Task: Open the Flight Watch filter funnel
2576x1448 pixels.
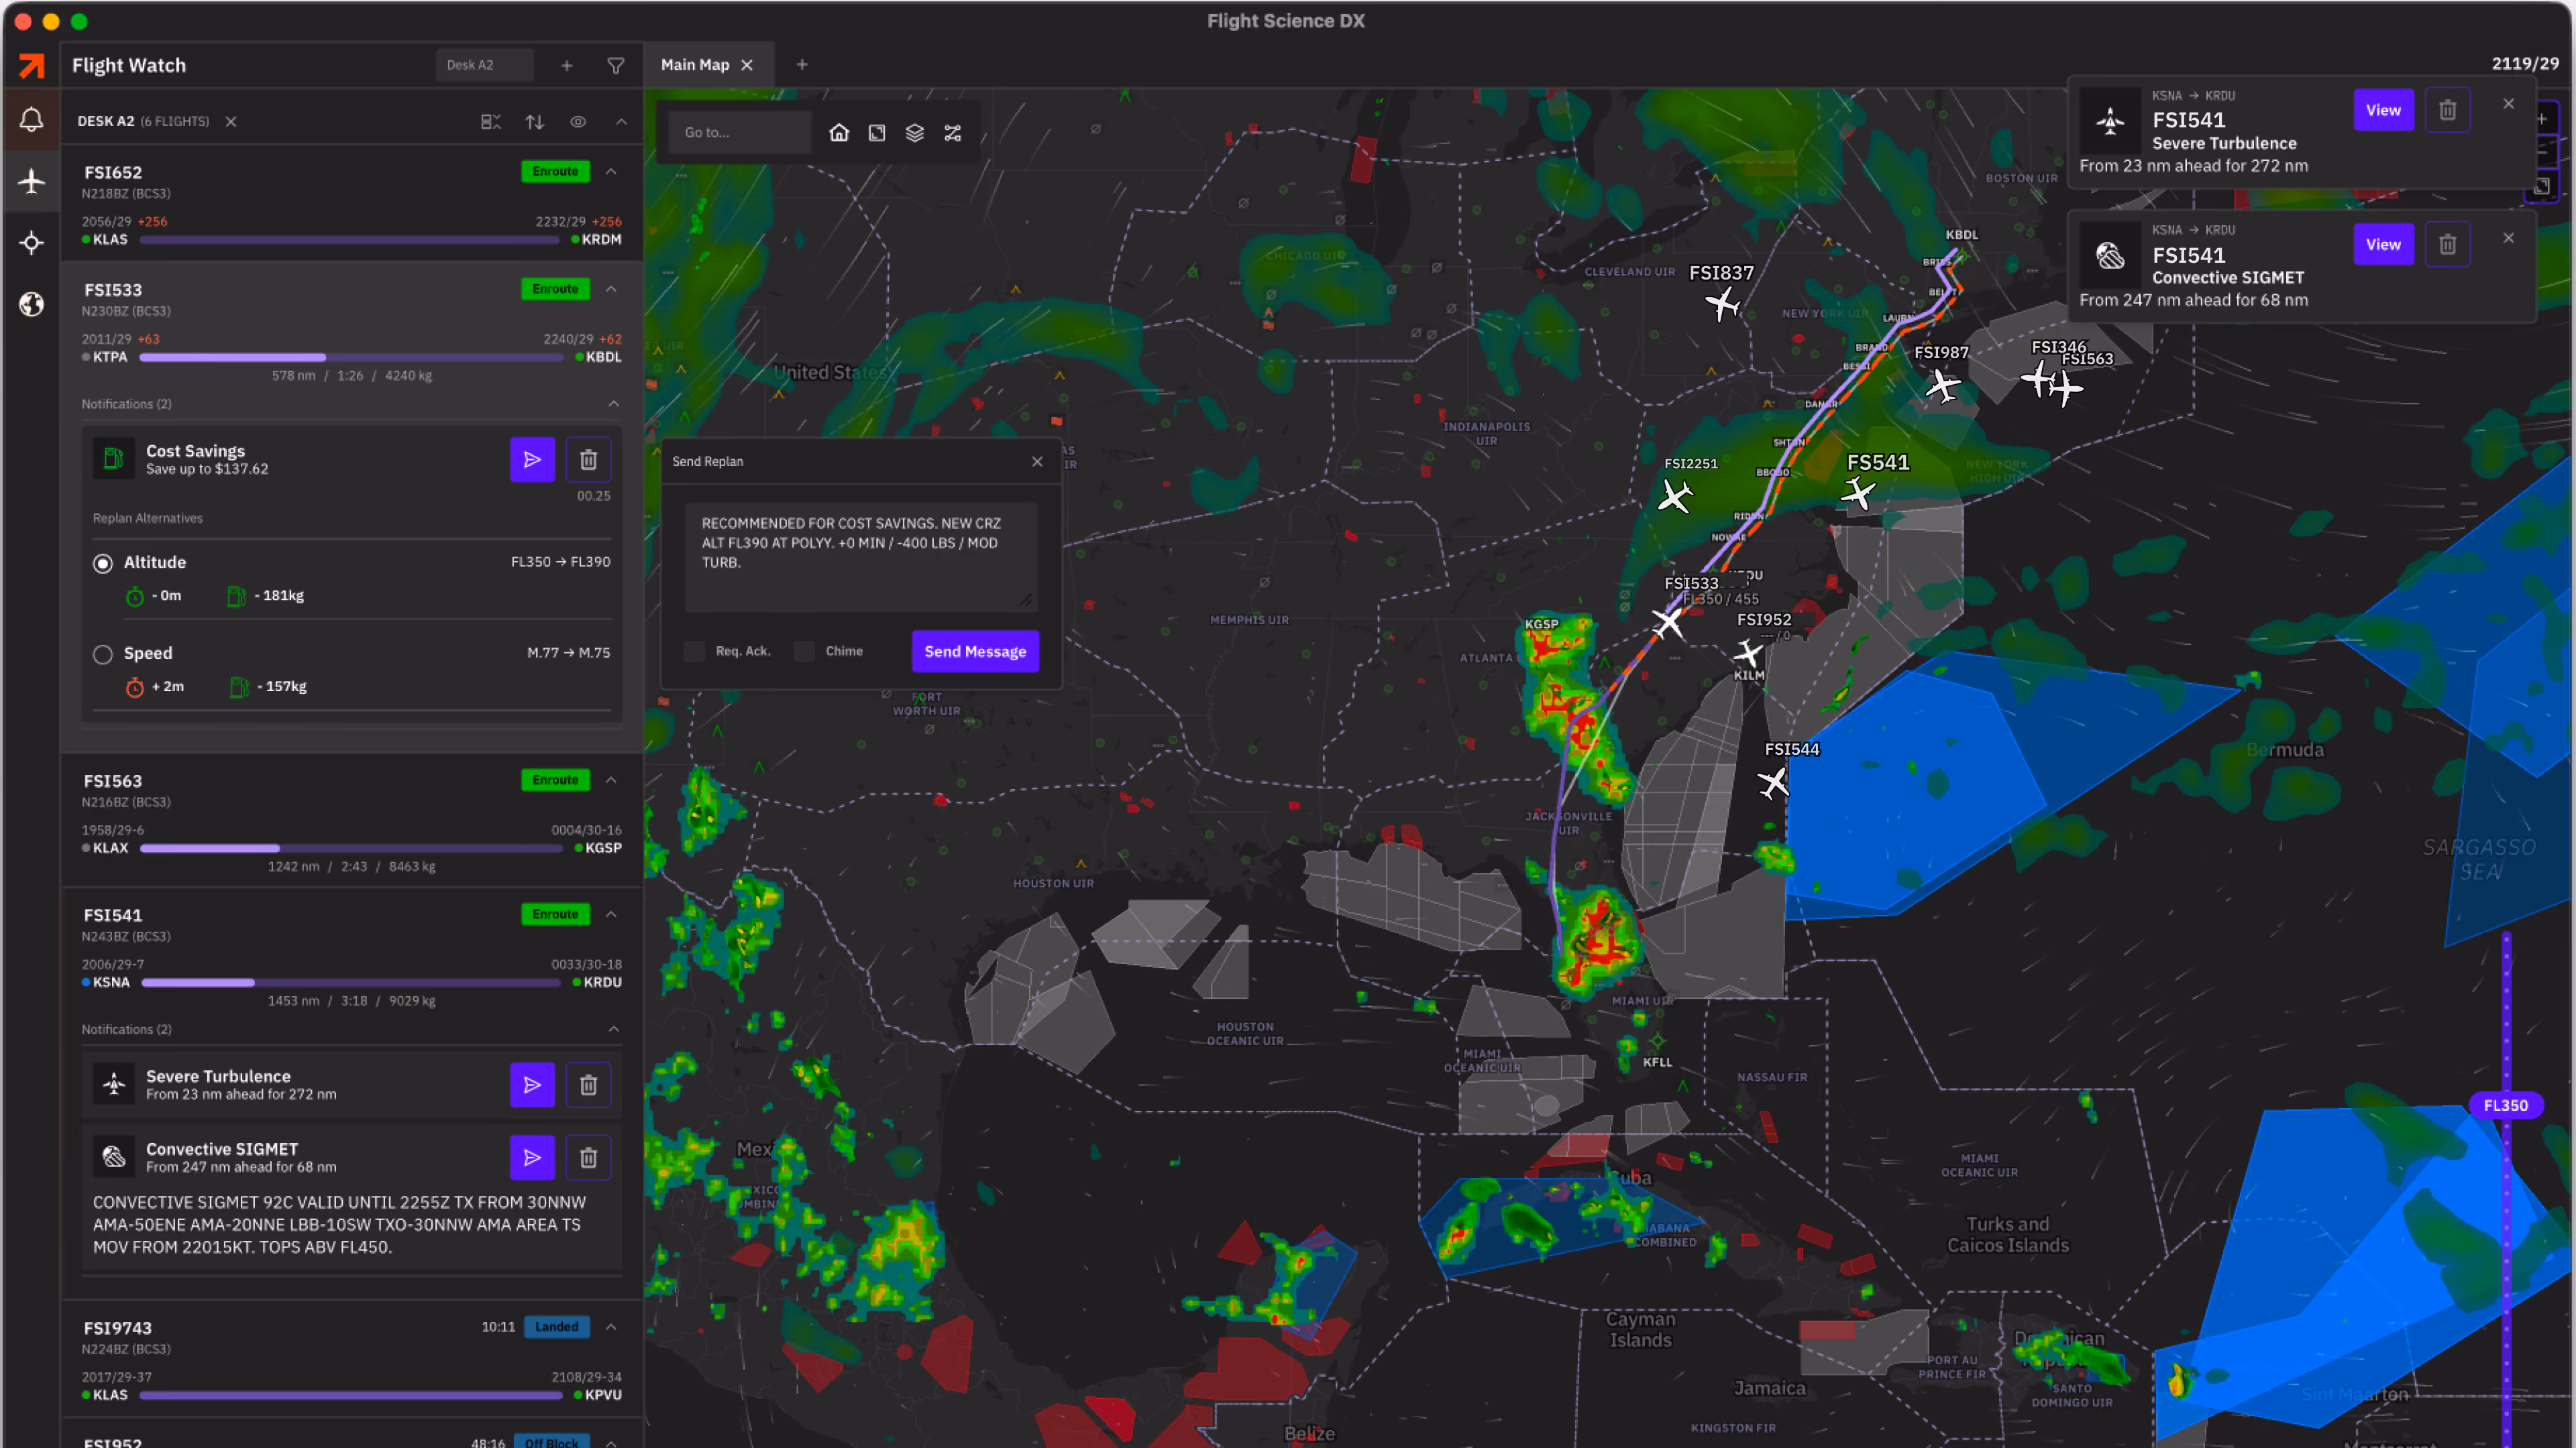Action: coord(616,65)
